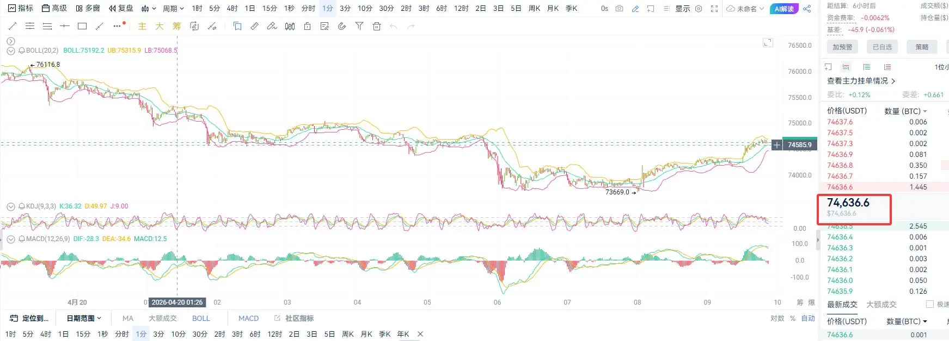Show buy-only order book layout icon
This screenshot has width=949, height=341.
click(867, 67)
